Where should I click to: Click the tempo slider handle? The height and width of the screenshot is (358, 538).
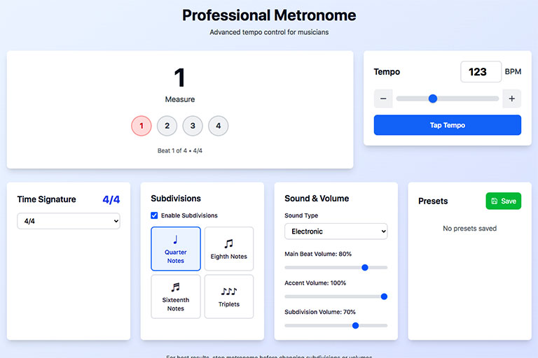[x=433, y=99]
